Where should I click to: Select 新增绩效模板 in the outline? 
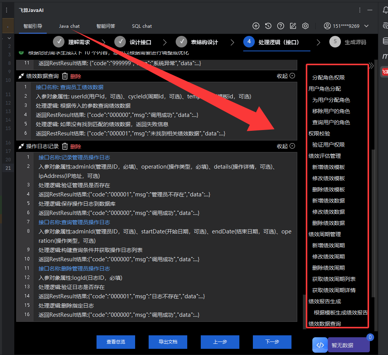click(329, 167)
